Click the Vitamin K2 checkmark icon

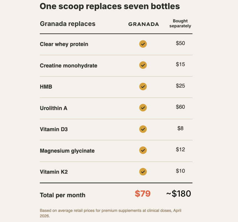[143, 171]
